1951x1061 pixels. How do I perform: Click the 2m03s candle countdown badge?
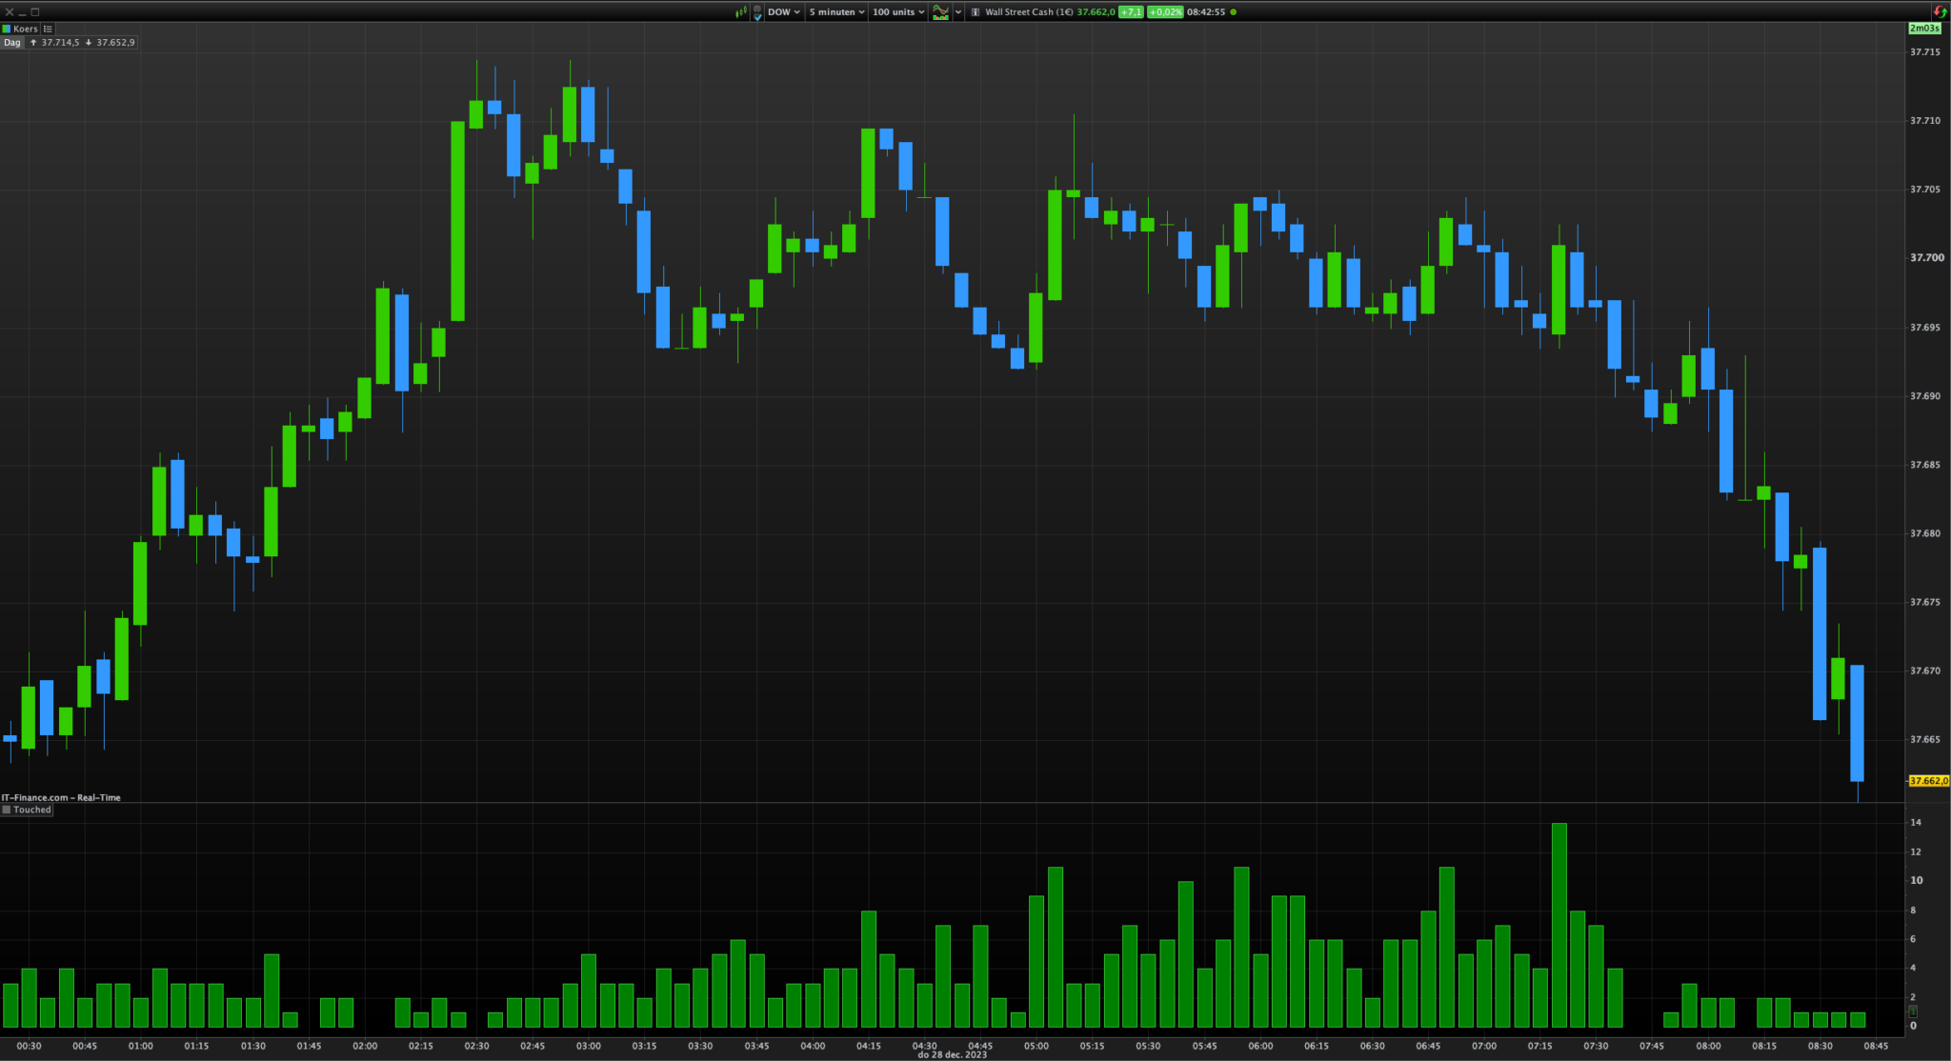(x=1924, y=28)
